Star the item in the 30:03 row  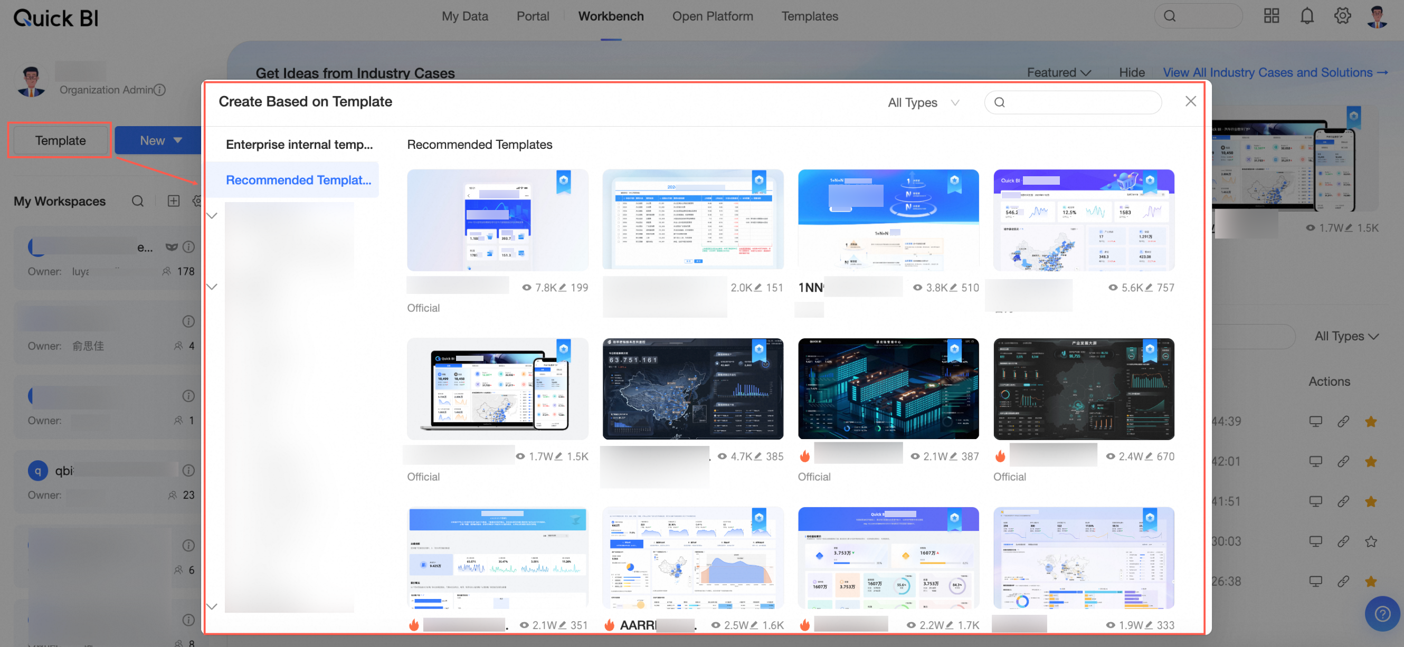click(x=1371, y=541)
